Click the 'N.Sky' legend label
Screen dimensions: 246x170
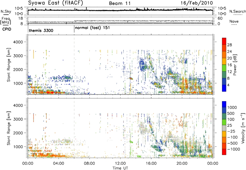(x=6, y=11)
